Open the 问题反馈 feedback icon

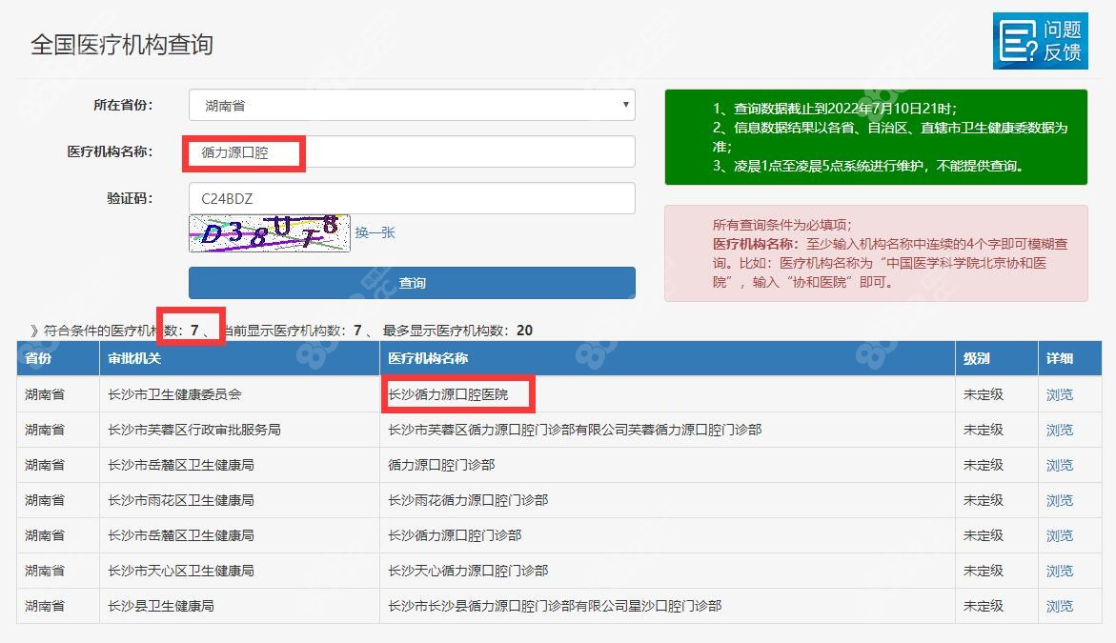(1040, 41)
